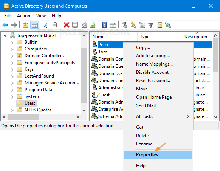Image resolution: width=220 pixels, height=171 pixels.
Task: Choose Open Home Page option
Action: point(158,97)
